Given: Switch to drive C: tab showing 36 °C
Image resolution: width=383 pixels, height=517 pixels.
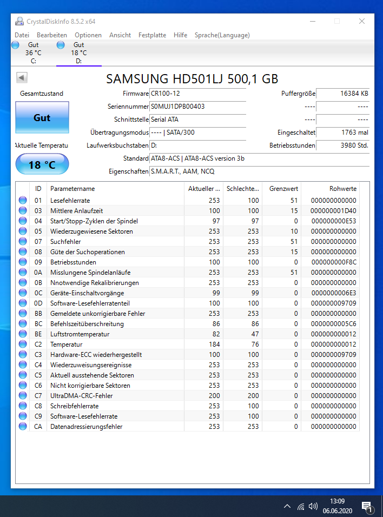Looking at the screenshot, I should tap(34, 53).
